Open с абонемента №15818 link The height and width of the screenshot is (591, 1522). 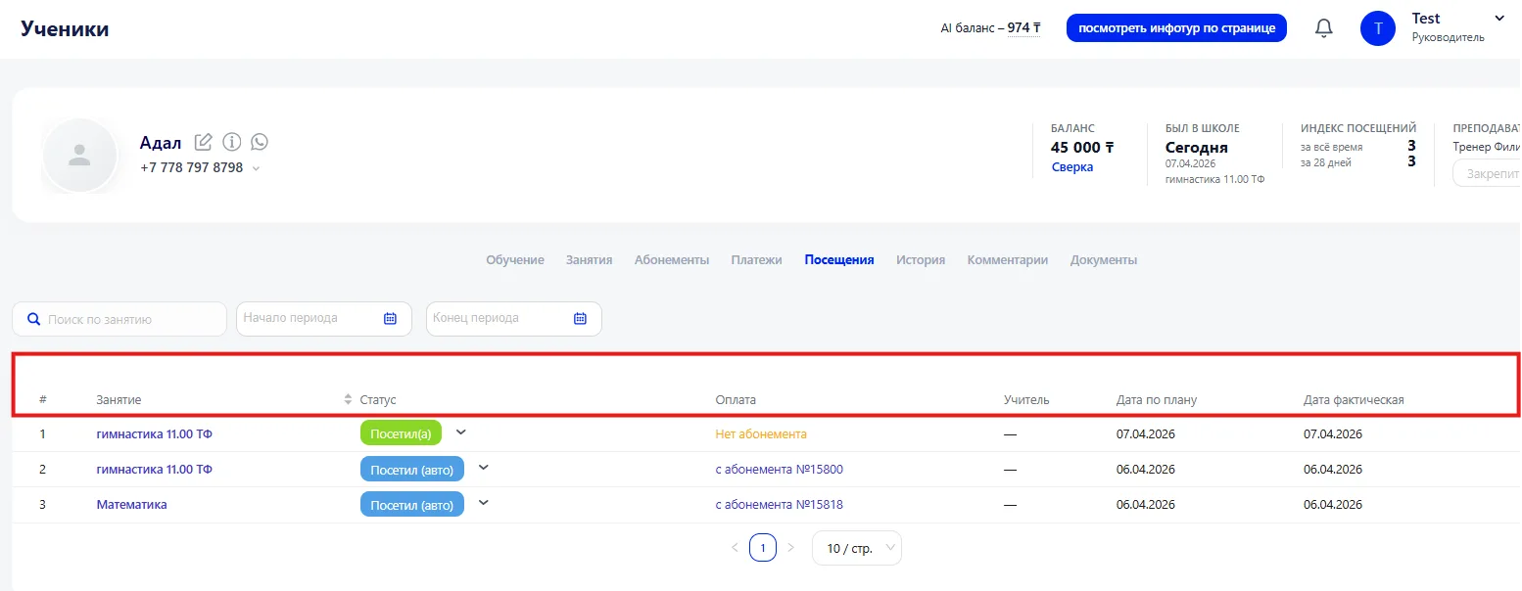tap(779, 505)
